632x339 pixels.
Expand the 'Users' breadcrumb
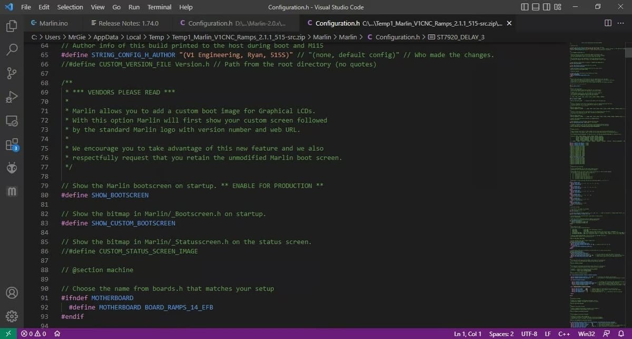tap(53, 37)
